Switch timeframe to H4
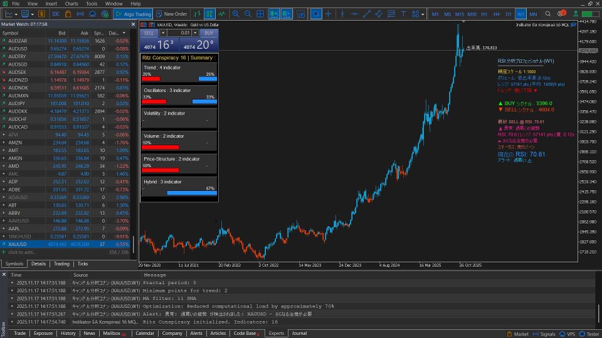This screenshot has height=338, width=602. (x=497, y=14)
